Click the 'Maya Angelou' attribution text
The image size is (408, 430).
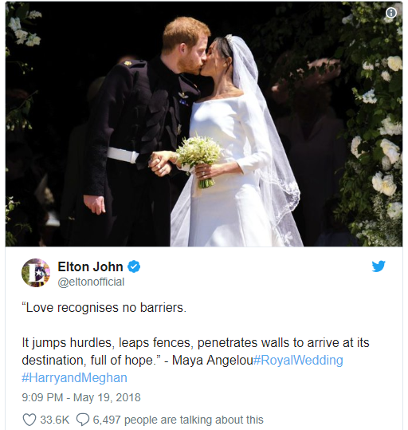click(x=212, y=360)
